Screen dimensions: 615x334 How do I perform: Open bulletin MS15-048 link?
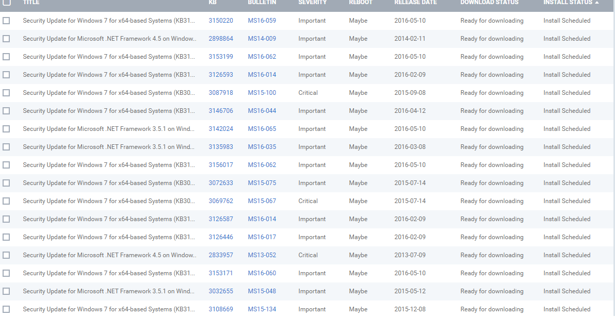click(x=262, y=291)
